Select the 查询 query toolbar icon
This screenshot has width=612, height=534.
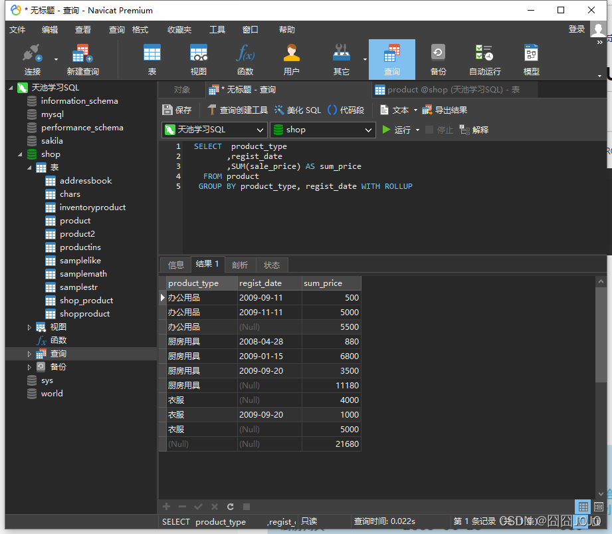click(392, 60)
